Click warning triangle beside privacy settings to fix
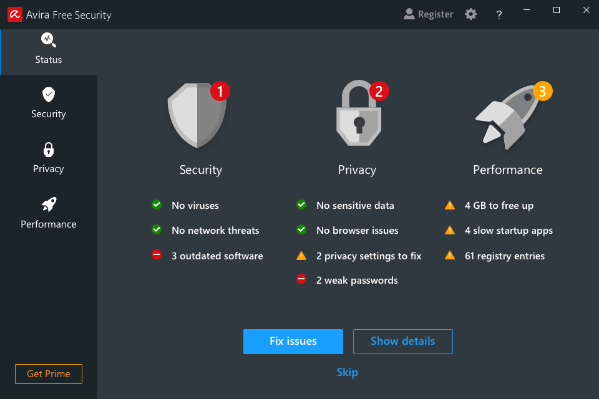The height and width of the screenshot is (399, 599). point(301,256)
